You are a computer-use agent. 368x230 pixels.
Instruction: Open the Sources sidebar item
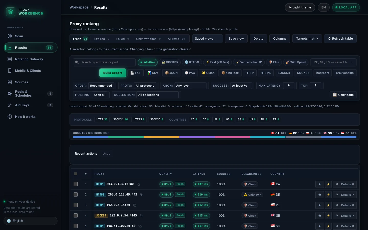click(30, 82)
